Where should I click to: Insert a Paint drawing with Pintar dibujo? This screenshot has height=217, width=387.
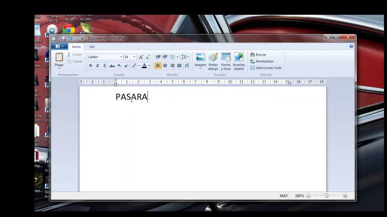[213, 61]
